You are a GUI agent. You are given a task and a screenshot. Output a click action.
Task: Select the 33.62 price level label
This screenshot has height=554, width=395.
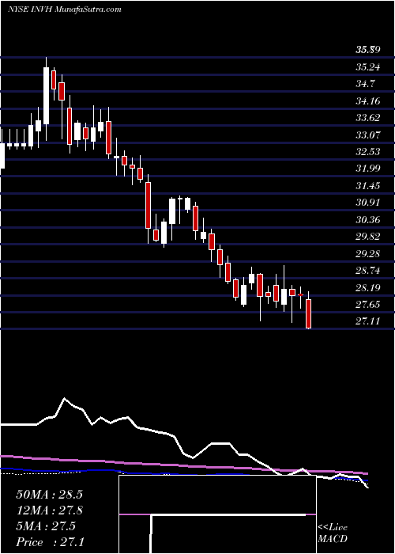368,118
